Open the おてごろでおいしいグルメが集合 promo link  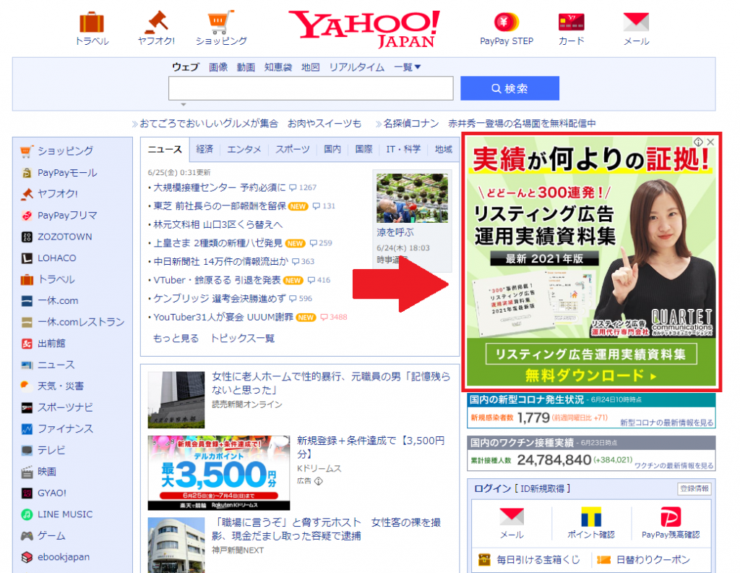pos(250,123)
